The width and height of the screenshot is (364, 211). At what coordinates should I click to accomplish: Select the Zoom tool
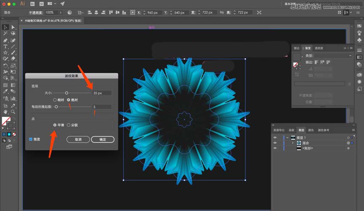coord(13,112)
